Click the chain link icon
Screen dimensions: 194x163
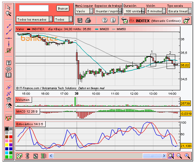pyautogui.click(x=27, y=156)
